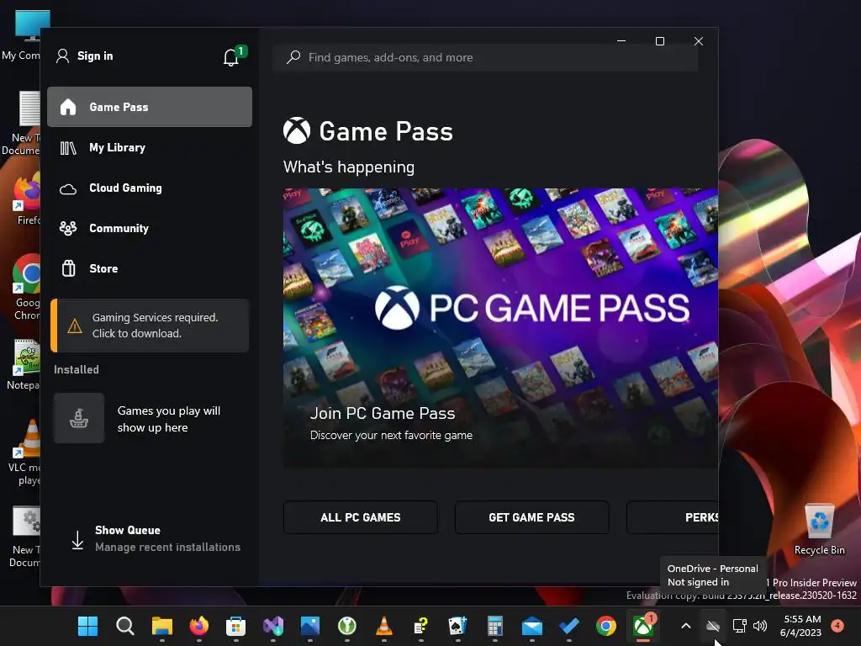Click the Sign in profile button
The height and width of the screenshot is (646, 861).
(x=85, y=56)
